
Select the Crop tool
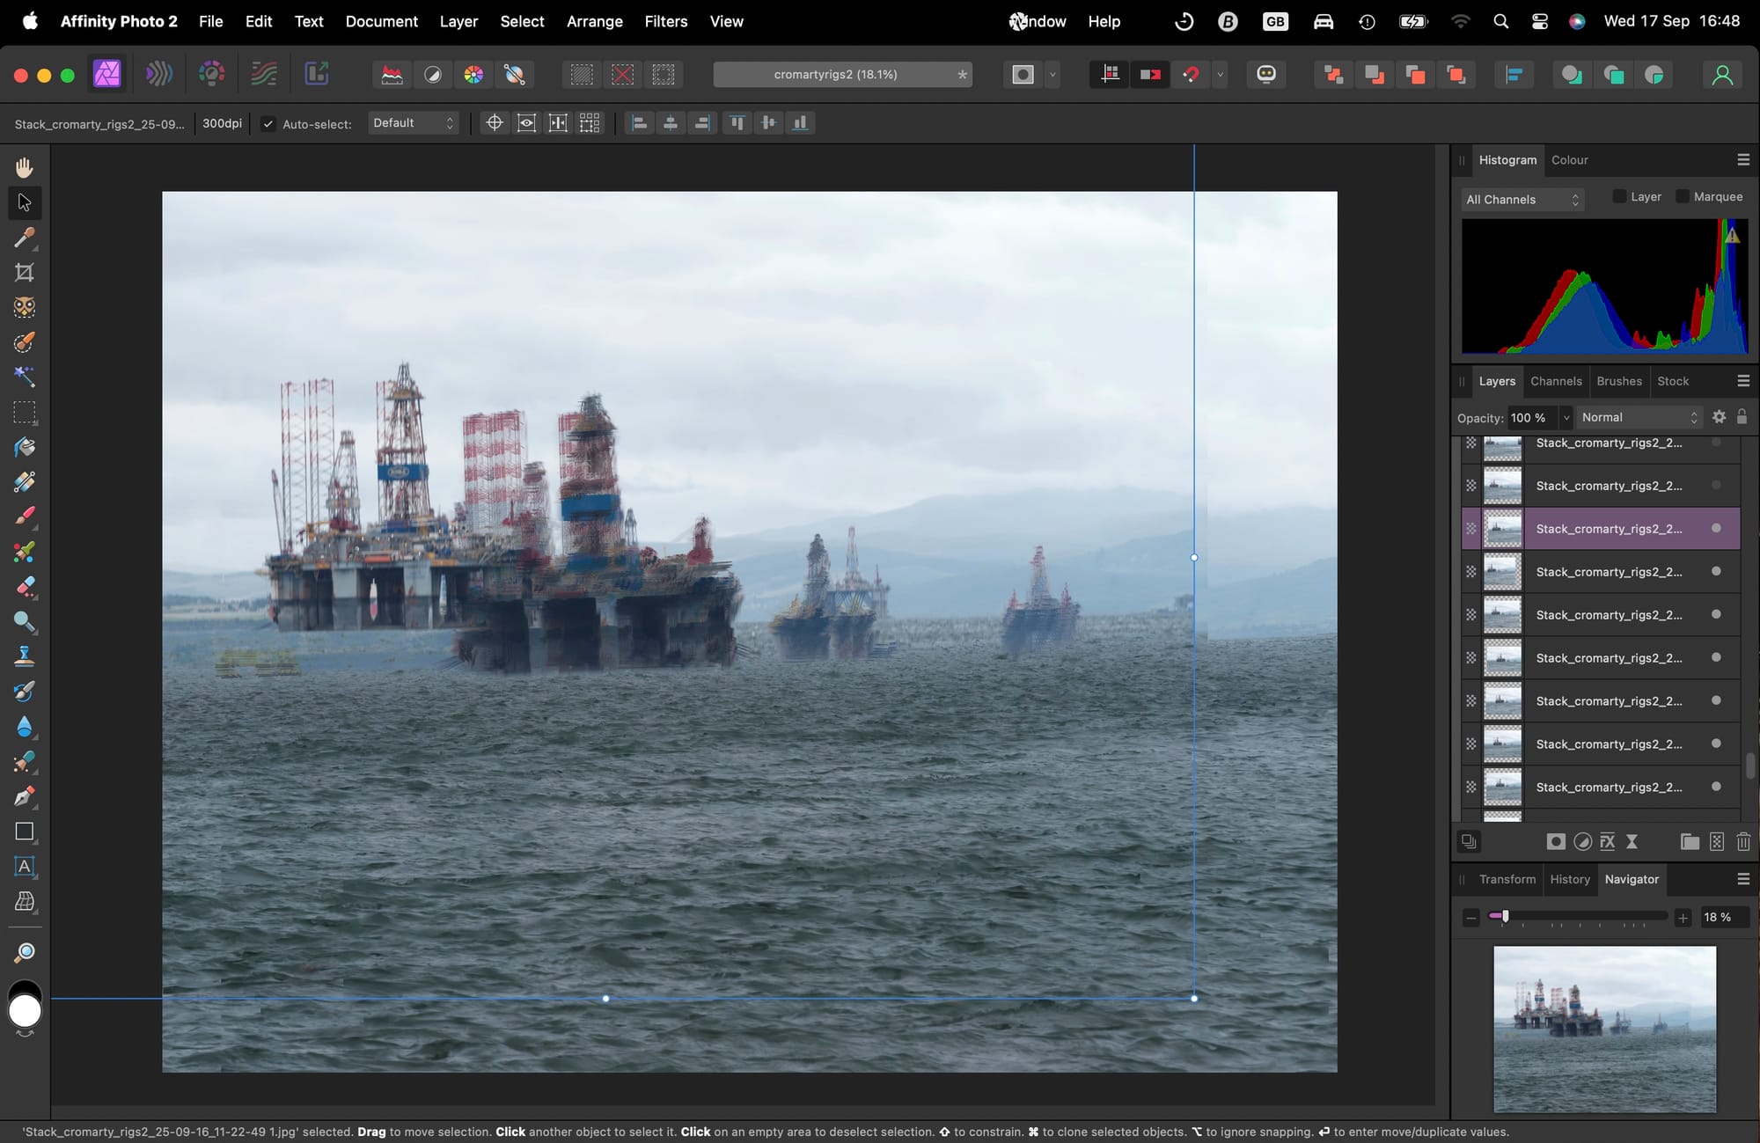24,272
